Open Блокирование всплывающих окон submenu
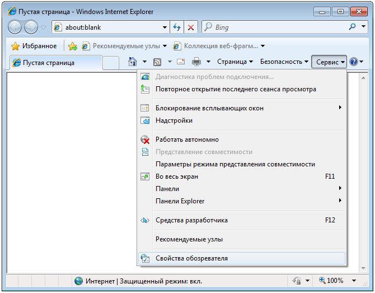The height and width of the screenshot is (293, 375). pos(242,108)
